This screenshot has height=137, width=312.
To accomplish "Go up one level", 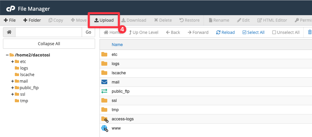I will click(x=144, y=32).
